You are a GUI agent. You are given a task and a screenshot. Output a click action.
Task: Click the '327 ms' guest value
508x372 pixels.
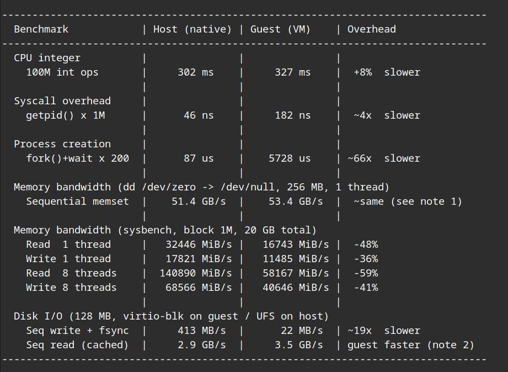point(292,72)
